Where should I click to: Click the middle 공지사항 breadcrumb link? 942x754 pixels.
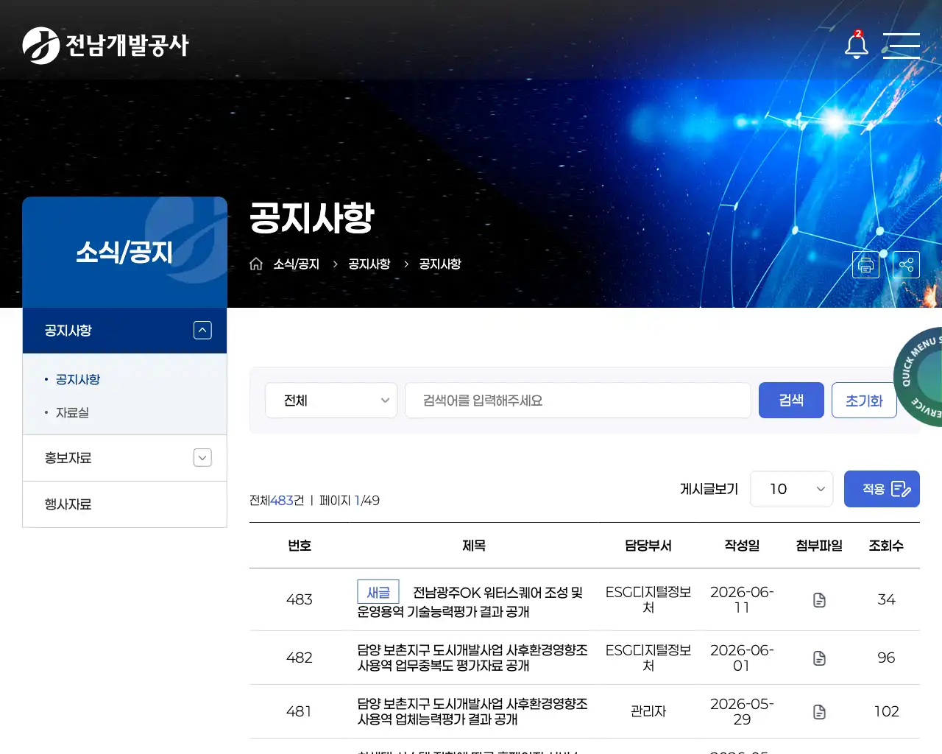[369, 264]
